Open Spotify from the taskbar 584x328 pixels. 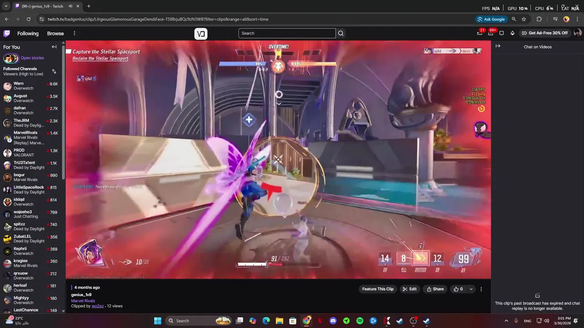click(x=360, y=321)
